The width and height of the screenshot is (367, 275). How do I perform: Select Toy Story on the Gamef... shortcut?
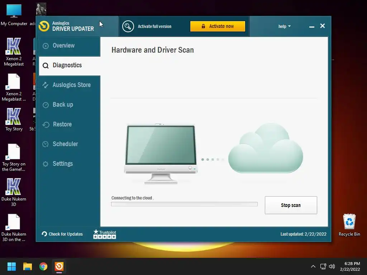coord(14,158)
